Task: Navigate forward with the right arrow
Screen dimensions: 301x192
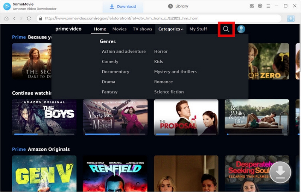Action: [x=21, y=18]
